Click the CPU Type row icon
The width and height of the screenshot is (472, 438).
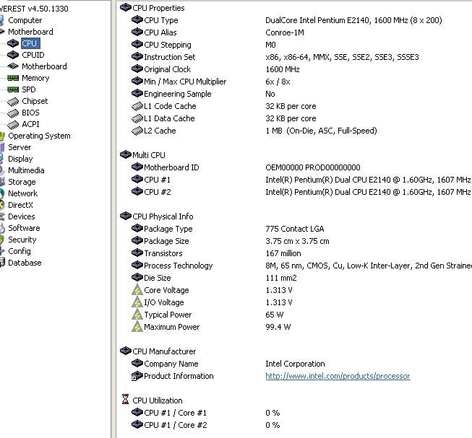click(137, 19)
